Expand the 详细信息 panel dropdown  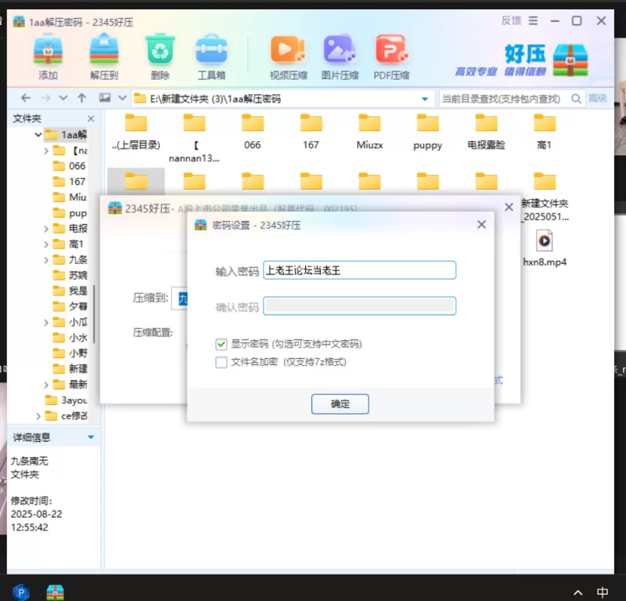click(x=91, y=436)
